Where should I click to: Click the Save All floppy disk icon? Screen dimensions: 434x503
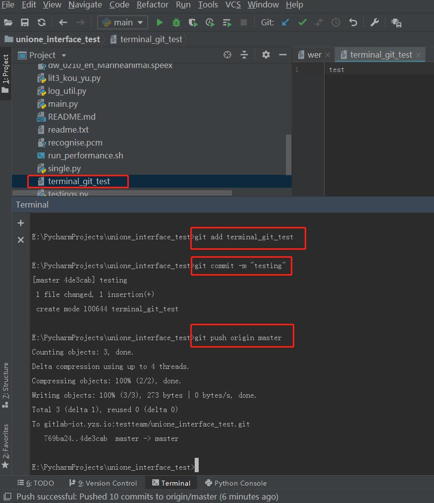pyautogui.click(x=25, y=22)
